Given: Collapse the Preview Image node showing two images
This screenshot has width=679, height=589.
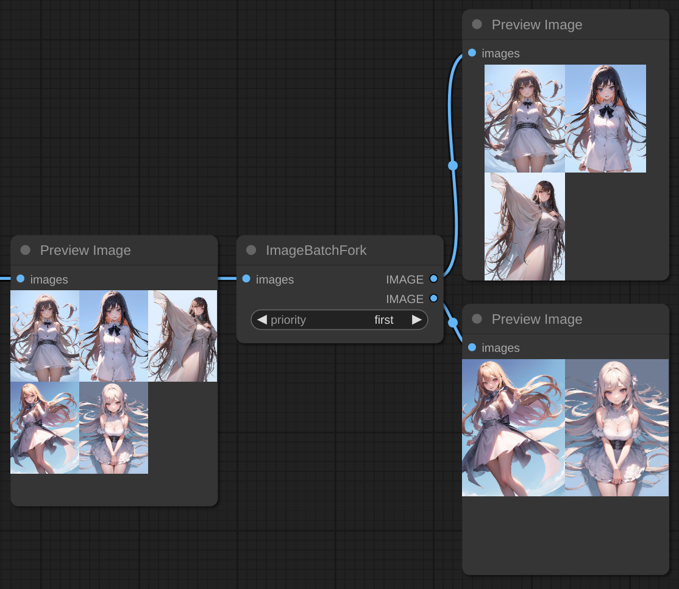Looking at the screenshot, I should pyautogui.click(x=477, y=319).
